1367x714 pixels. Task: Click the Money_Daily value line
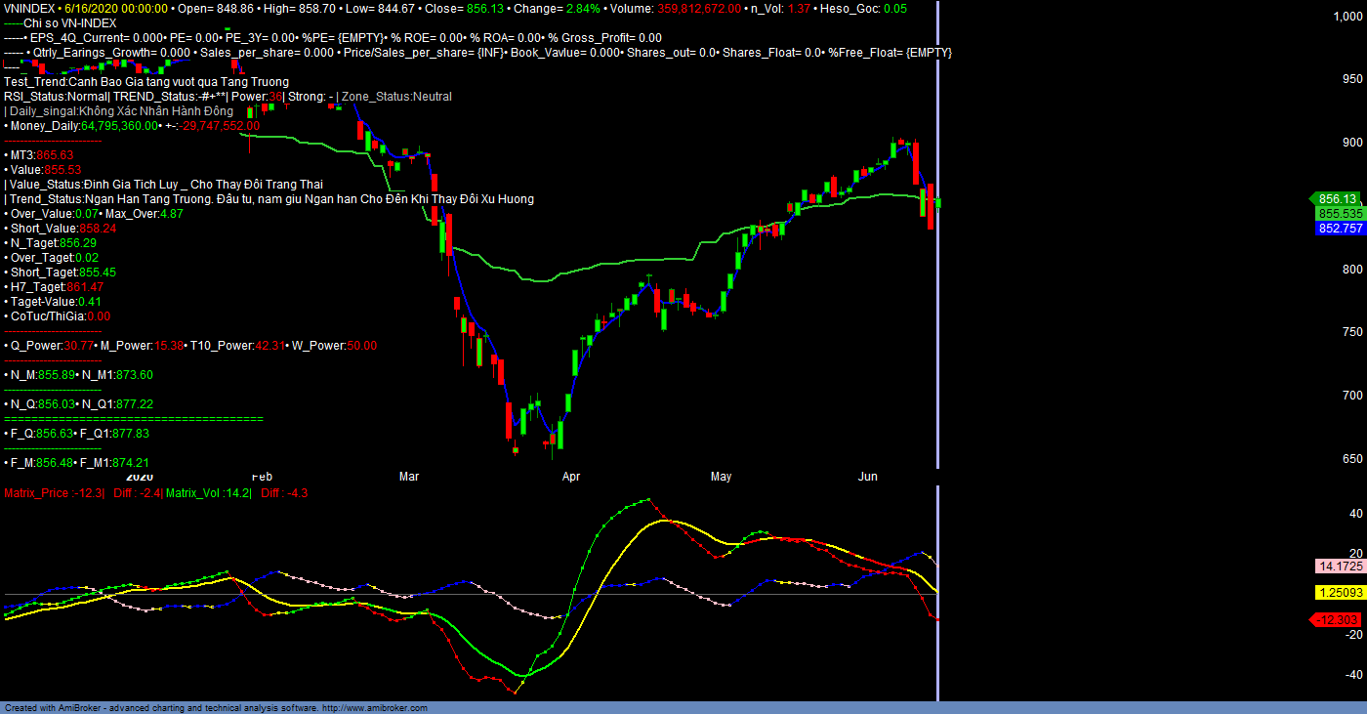click(x=132, y=125)
